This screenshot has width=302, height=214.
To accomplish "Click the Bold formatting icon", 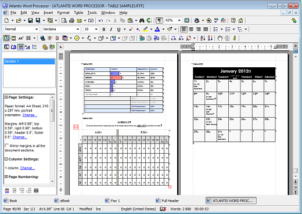I will pyautogui.click(x=104, y=30).
